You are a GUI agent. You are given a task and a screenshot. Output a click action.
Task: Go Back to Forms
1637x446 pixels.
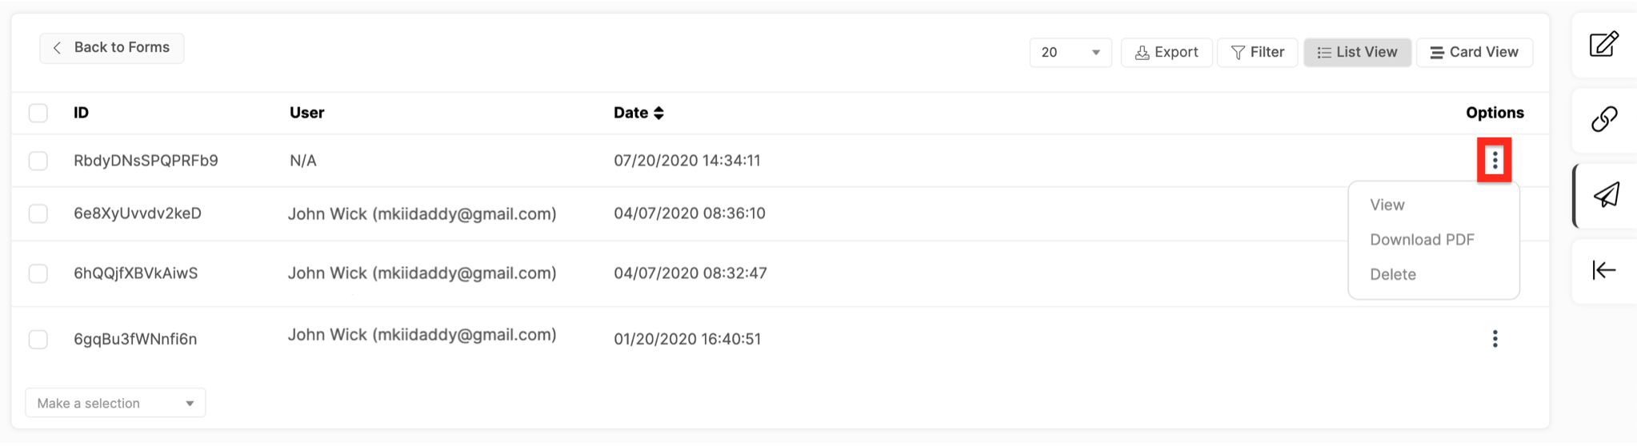pyautogui.click(x=111, y=48)
